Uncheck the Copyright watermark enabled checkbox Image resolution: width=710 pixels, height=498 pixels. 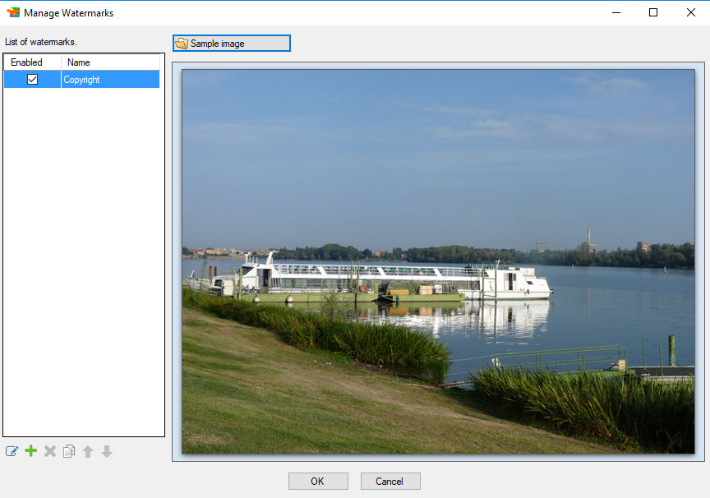(x=33, y=80)
